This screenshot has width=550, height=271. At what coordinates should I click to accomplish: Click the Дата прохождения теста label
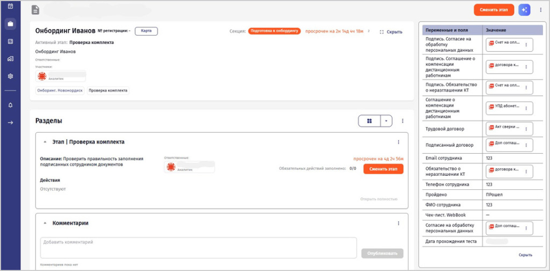[450, 241]
